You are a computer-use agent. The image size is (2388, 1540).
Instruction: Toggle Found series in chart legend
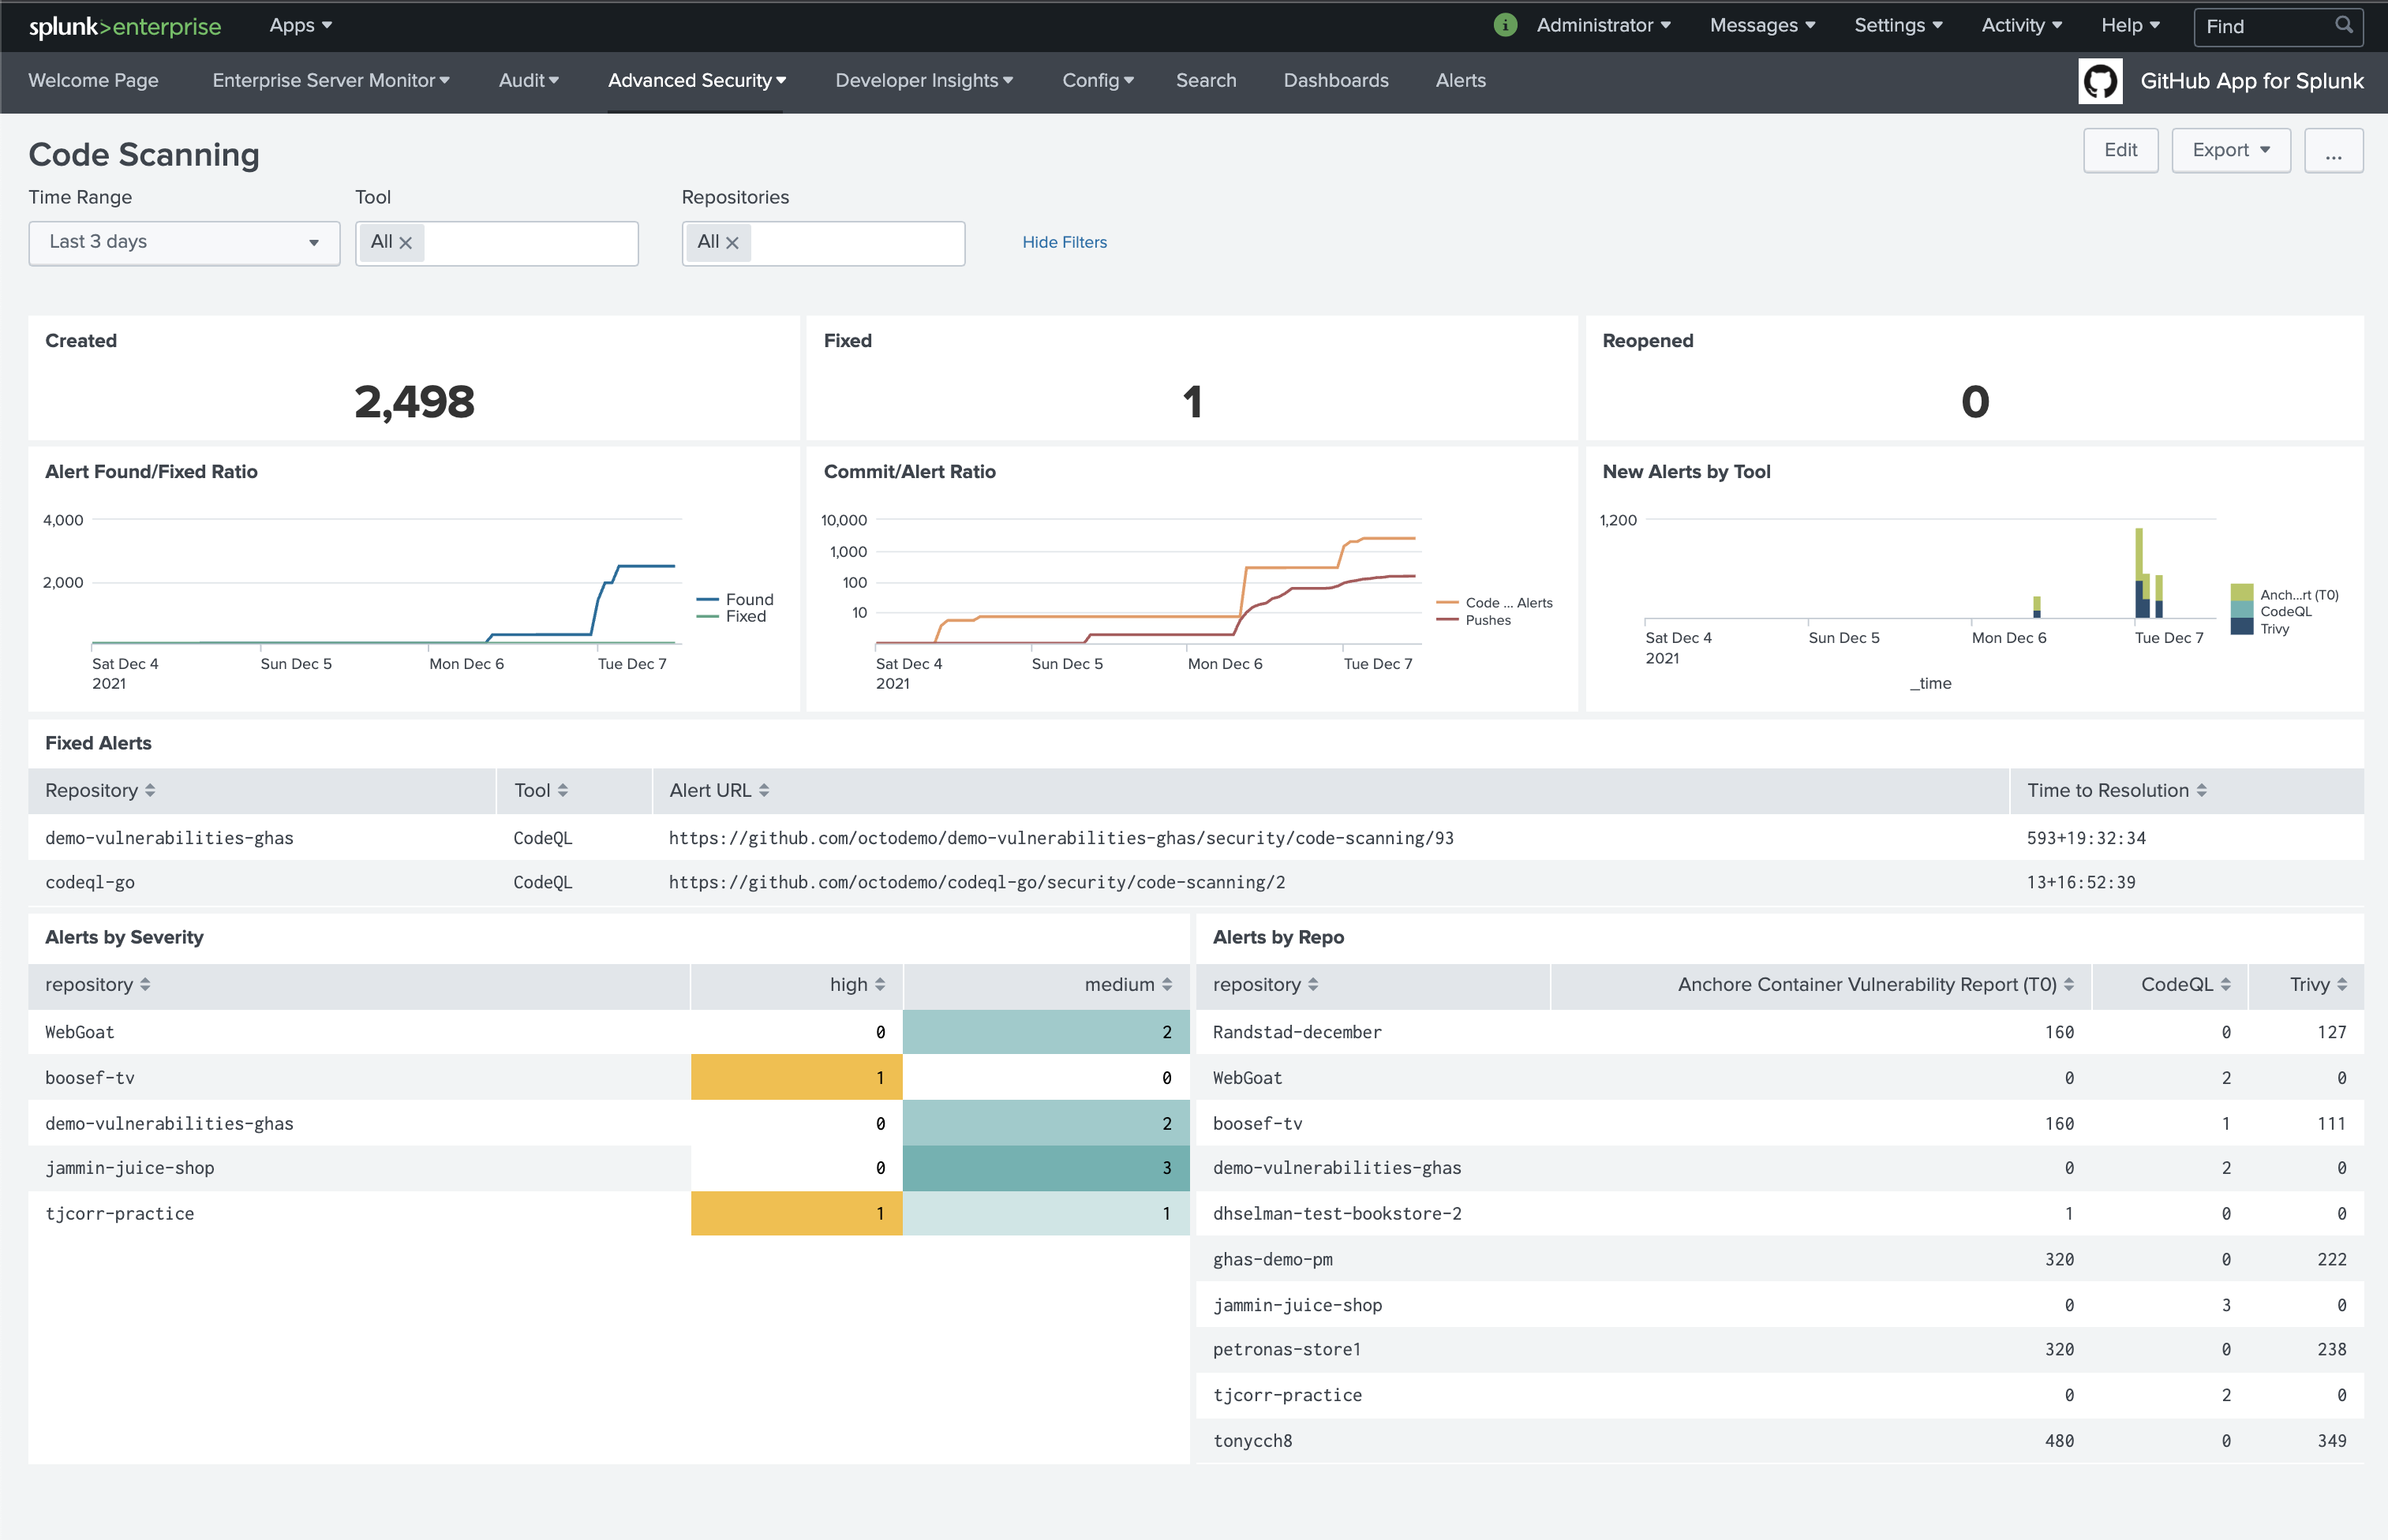point(748,599)
